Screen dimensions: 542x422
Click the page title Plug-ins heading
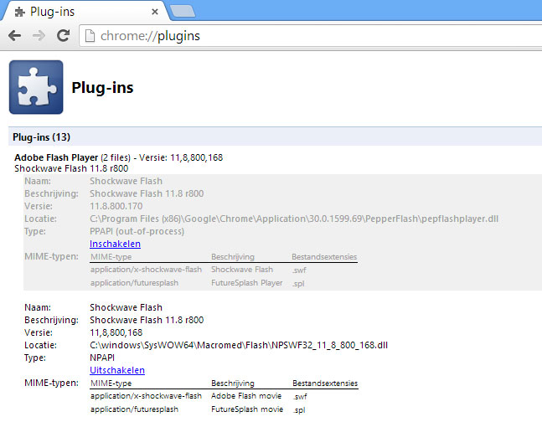tap(102, 87)
